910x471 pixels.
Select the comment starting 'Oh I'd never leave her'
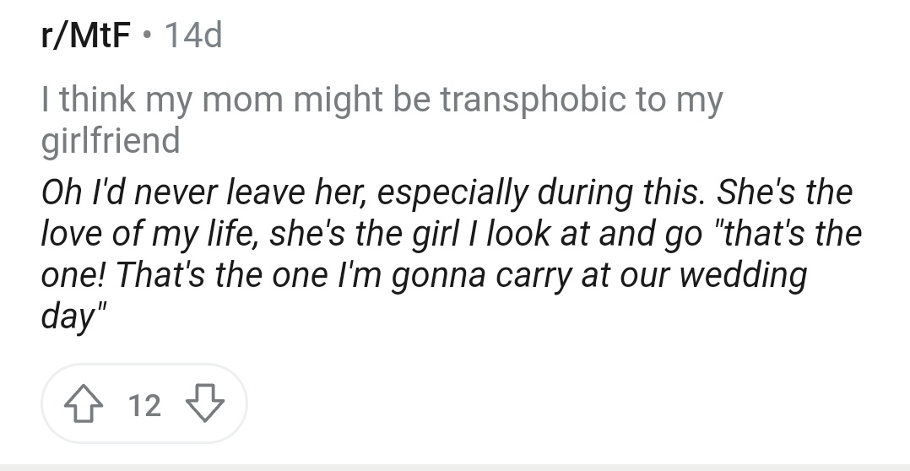(x=451, y=254)
